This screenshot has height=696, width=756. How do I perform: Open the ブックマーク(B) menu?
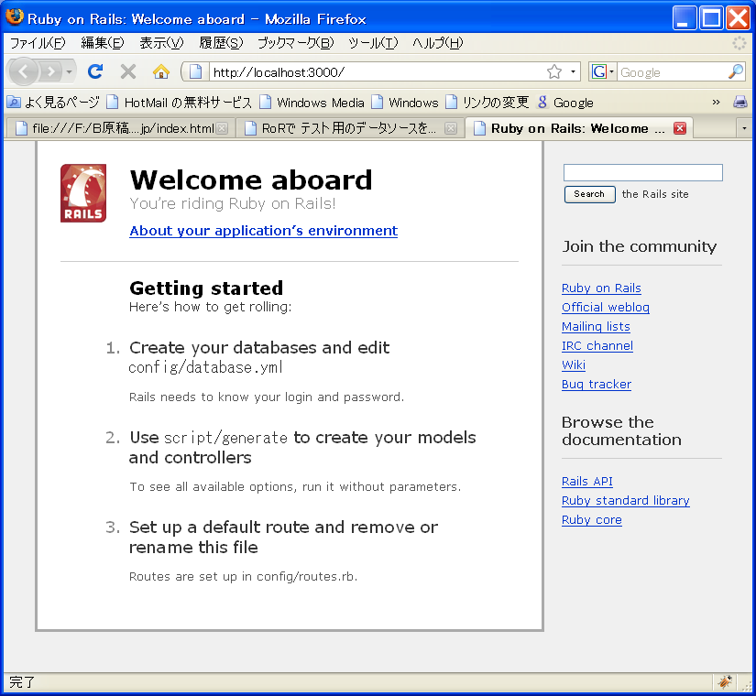pos(296,43)
